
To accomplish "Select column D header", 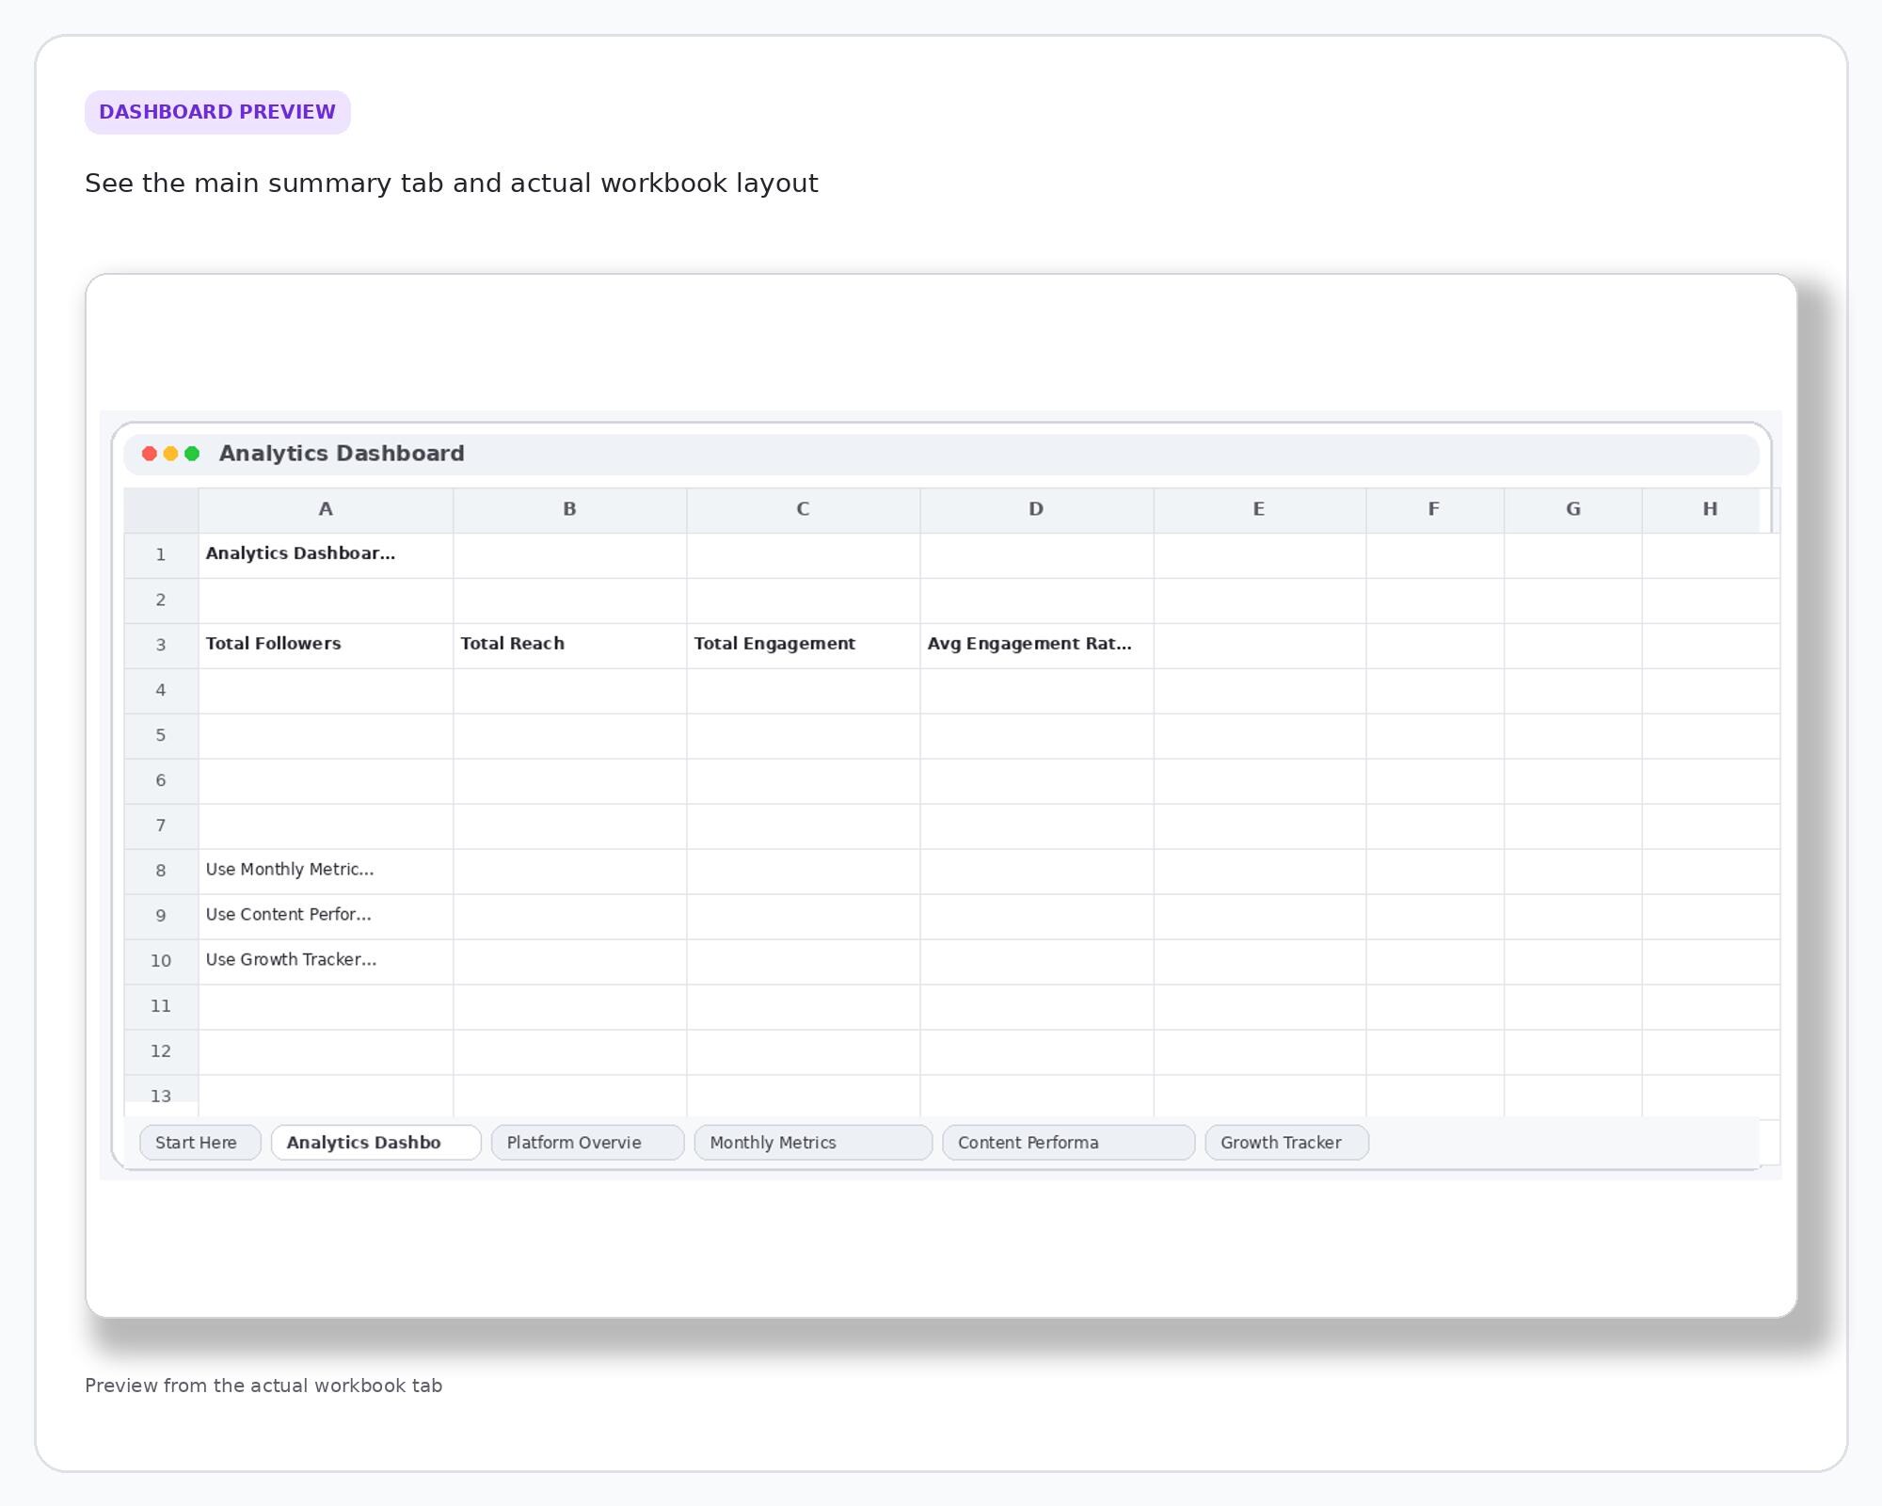I will pyautogui.click(x=1036, y=510).
